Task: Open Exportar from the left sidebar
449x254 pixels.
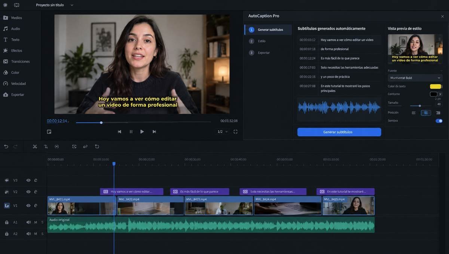Action: tap(13, 94)
